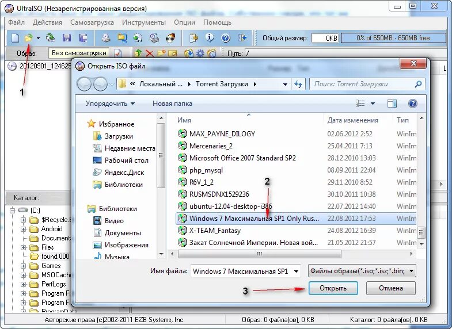Click Яндекс.Диск in the sidebar

point(124,173)
